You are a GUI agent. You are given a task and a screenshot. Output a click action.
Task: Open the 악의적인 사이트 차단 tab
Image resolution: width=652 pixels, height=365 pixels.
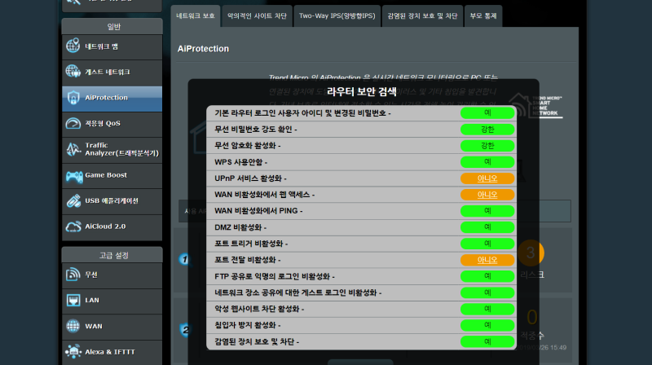pyautogui.click(x=257, y=16)
